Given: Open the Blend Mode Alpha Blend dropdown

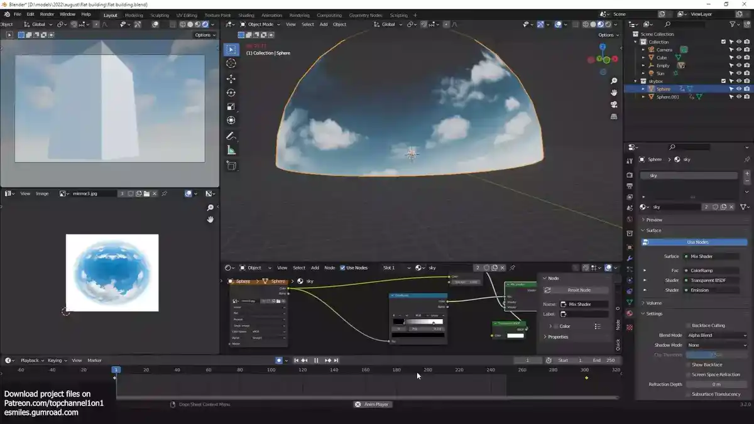Looking at the screenshot, I should coord(717,335).
